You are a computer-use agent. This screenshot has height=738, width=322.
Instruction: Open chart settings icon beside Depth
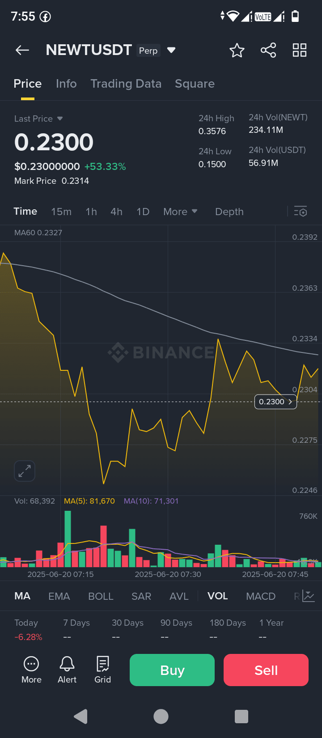301,212
